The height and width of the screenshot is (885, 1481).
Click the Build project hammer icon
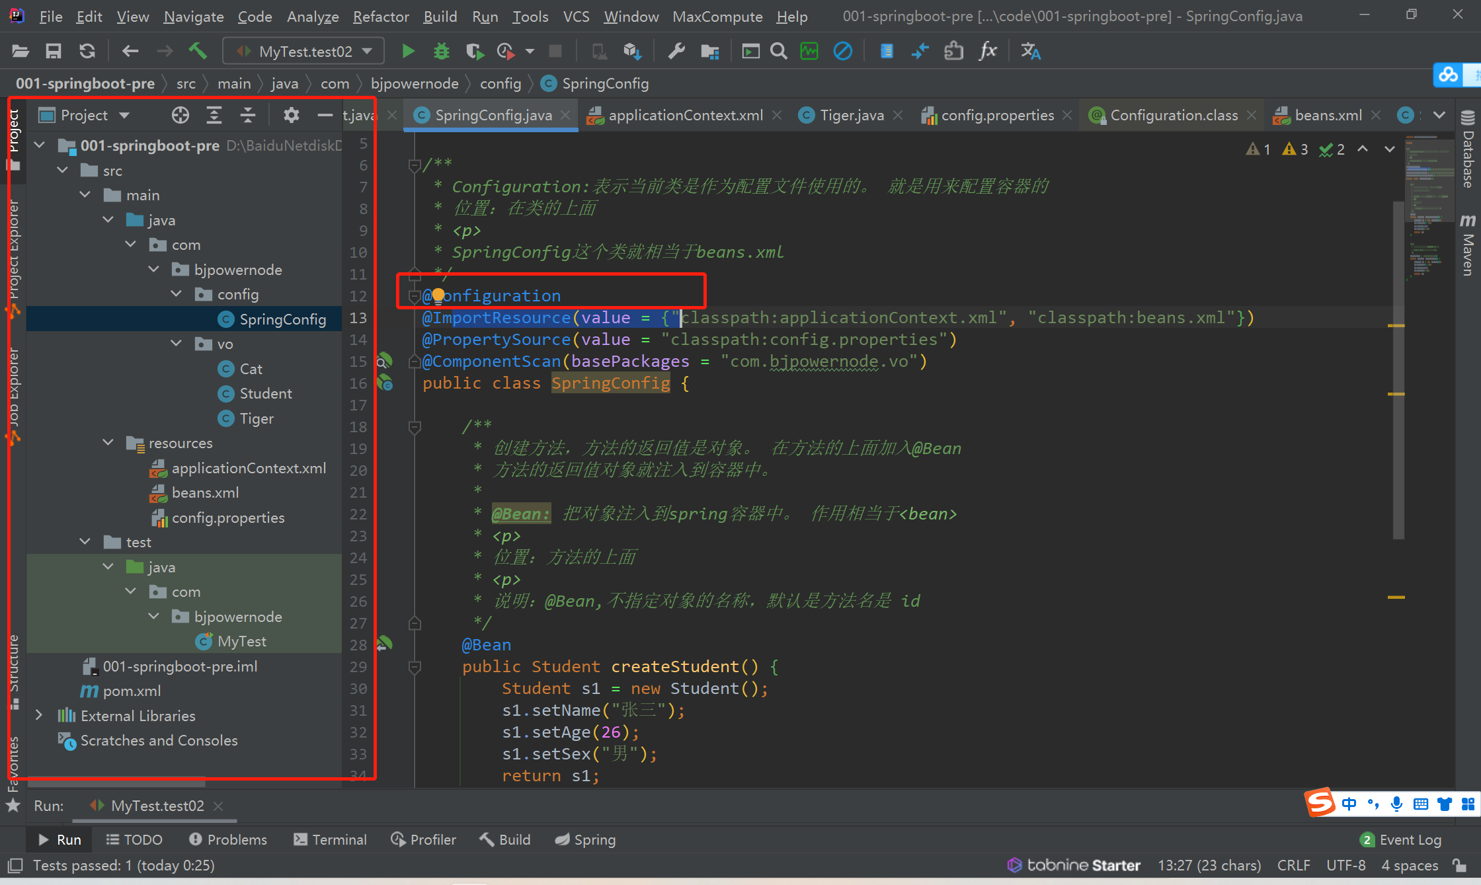(198, 51)
